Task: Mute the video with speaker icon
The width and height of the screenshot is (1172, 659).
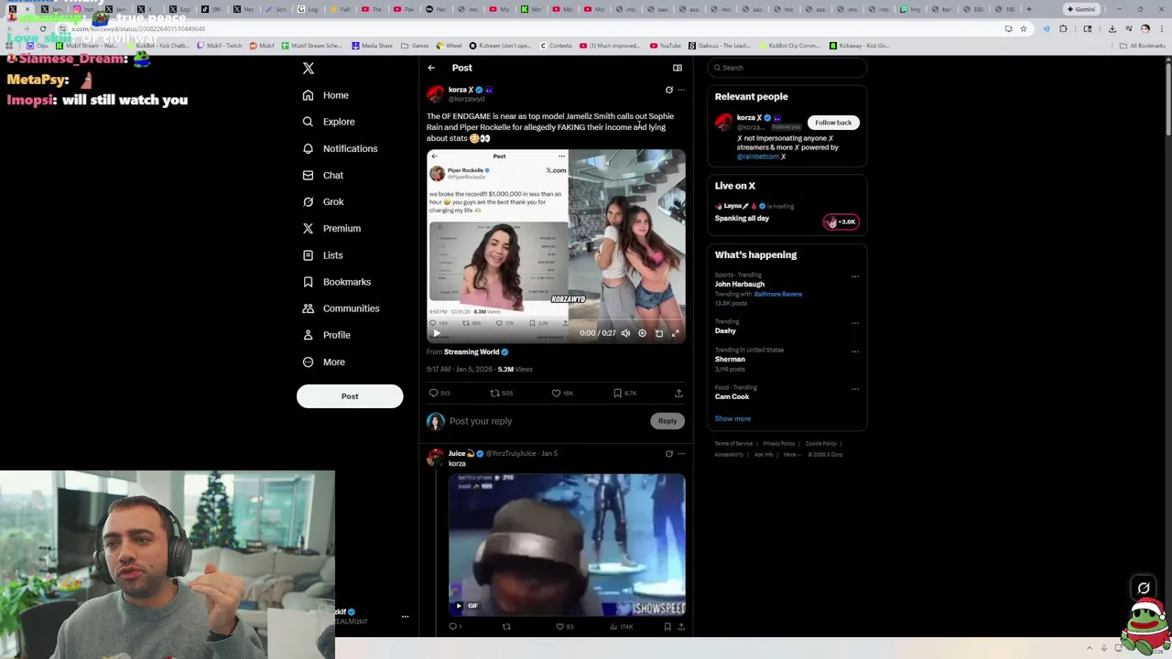Action: [625, 333]
